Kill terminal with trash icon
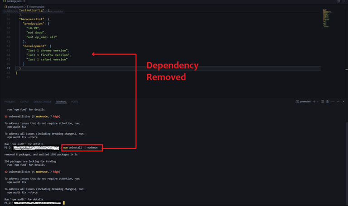Image resolution: width=348 pixels, height=206 pixels. coord(327,102)
